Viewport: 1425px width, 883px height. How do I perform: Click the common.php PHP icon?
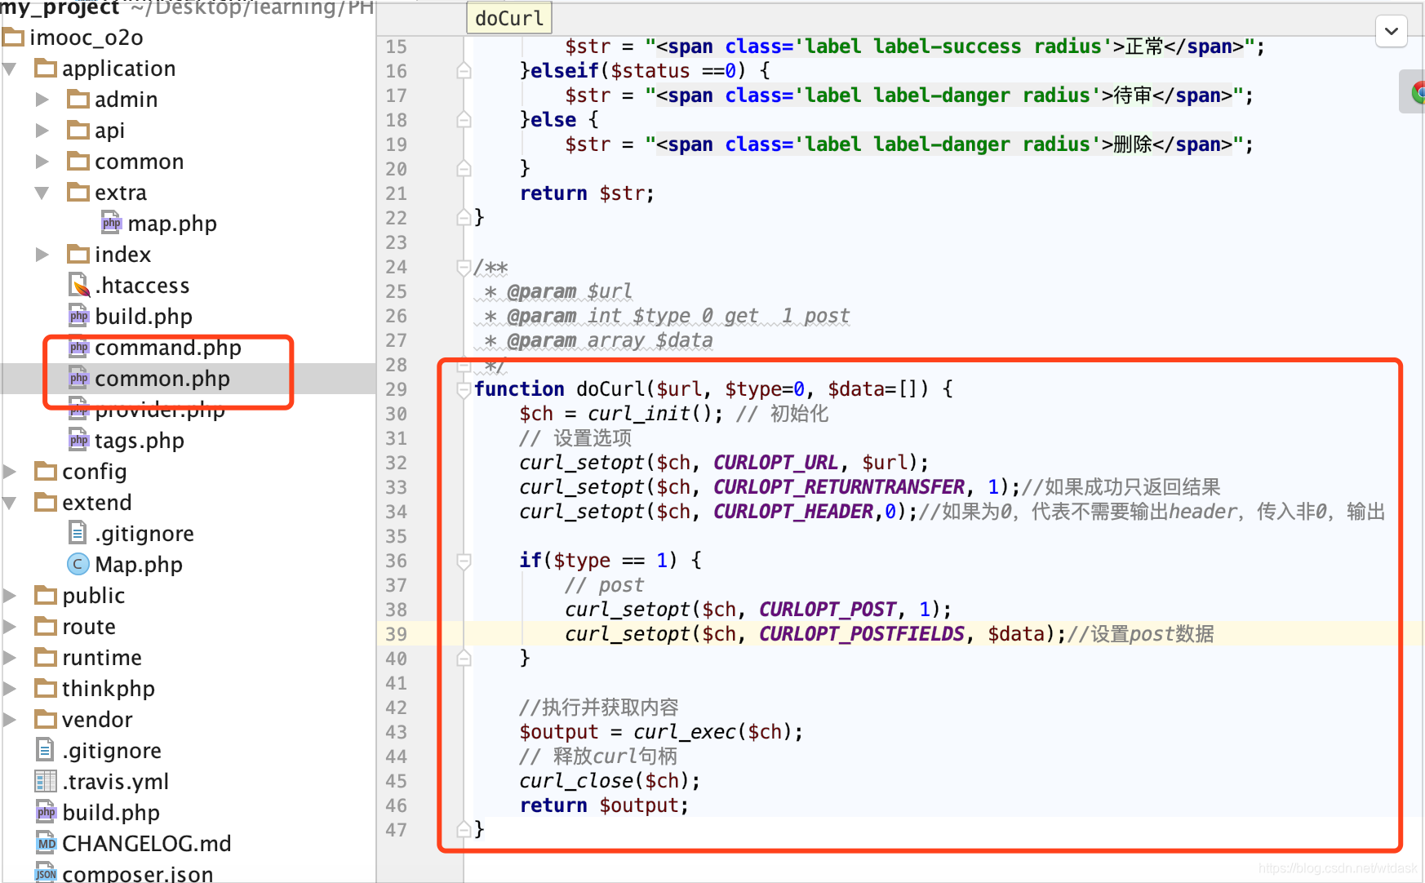coord(79,378)
